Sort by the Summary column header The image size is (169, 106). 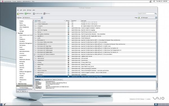[118, 21]
